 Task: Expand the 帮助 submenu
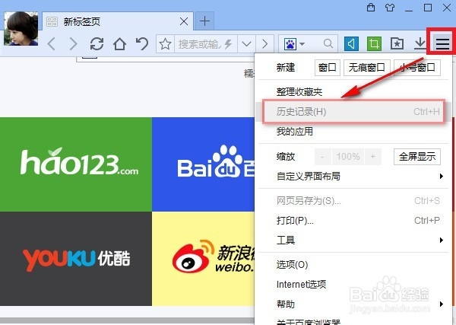(x=353, y=304)
